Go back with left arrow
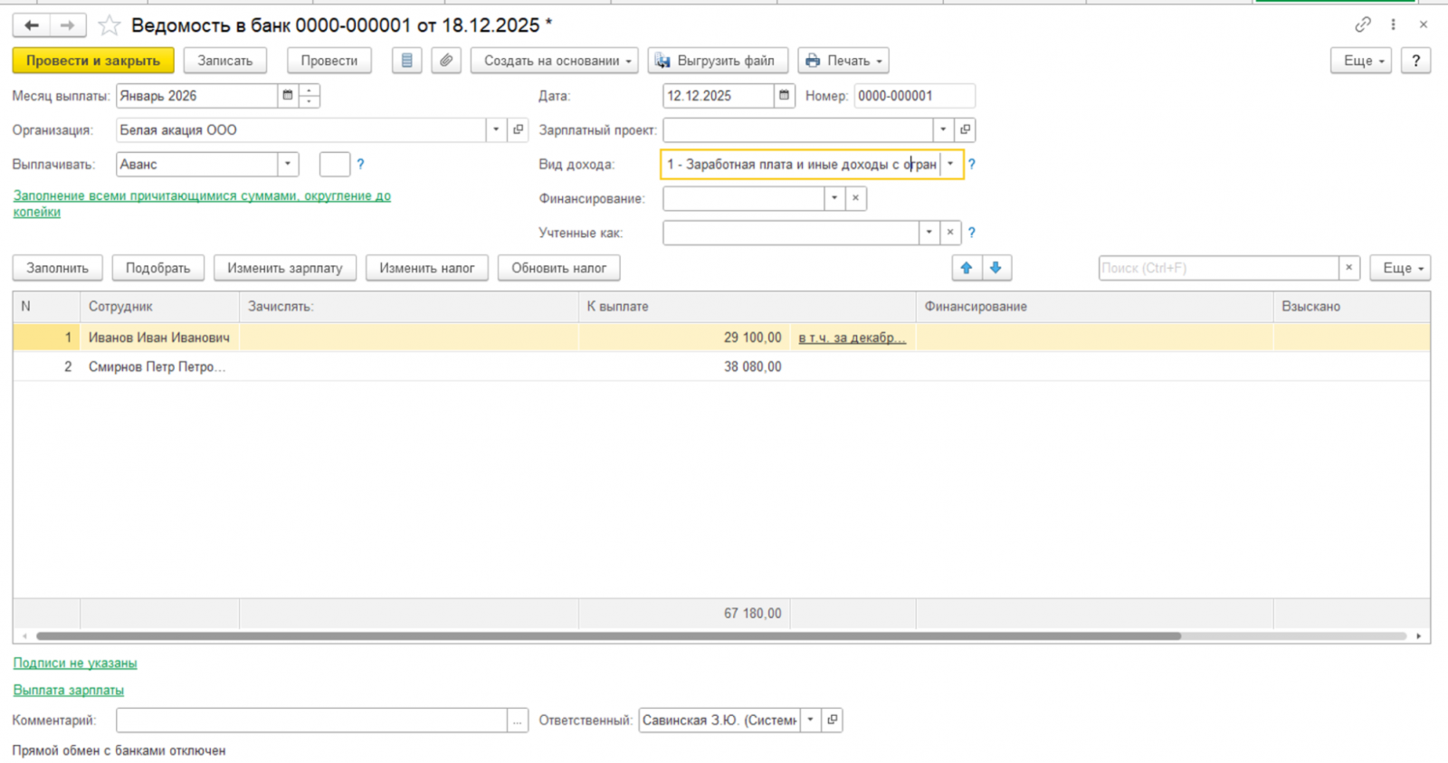Image resolution: width=1448 pixels, height=763 pixels. (32, 25)
